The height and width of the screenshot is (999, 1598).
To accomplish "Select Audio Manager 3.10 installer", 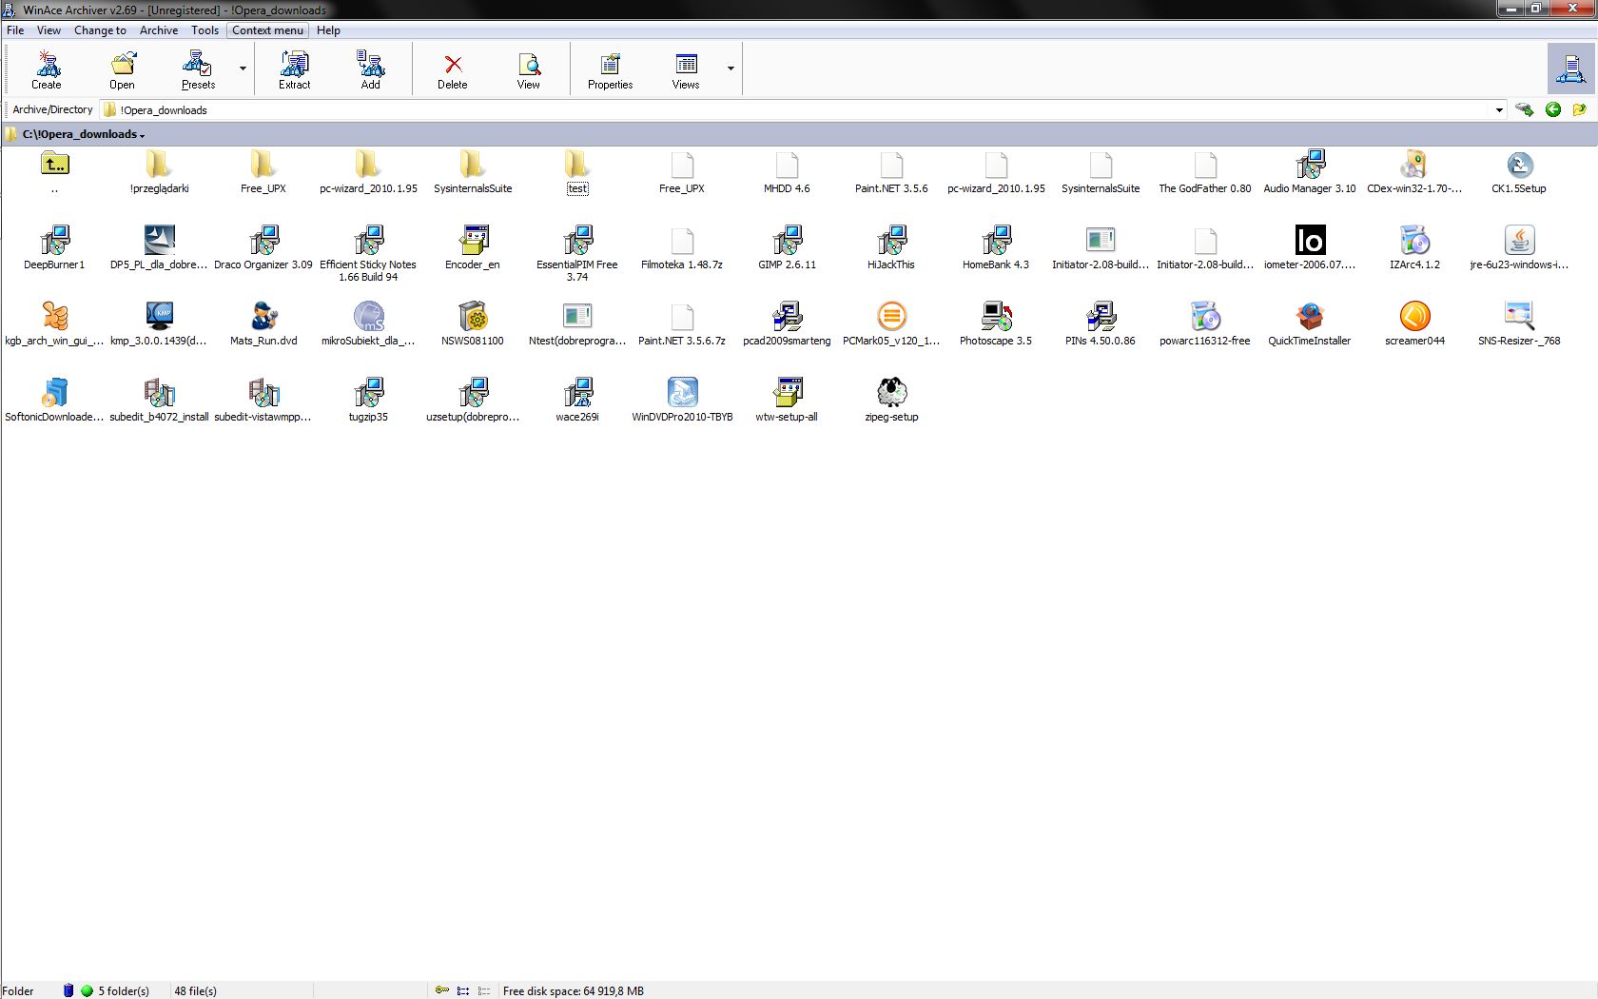I will pyautogui.click(x=1310, y=171).
